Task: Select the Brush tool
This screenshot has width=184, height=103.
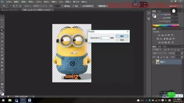Action: [x=2, y=45]
